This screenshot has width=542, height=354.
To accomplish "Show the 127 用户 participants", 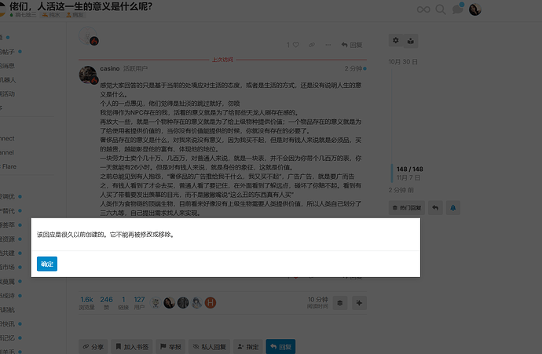I will click(139, 303).
